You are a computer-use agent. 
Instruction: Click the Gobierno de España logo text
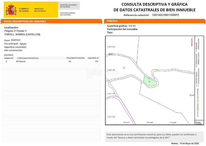[x=24, y=10]
